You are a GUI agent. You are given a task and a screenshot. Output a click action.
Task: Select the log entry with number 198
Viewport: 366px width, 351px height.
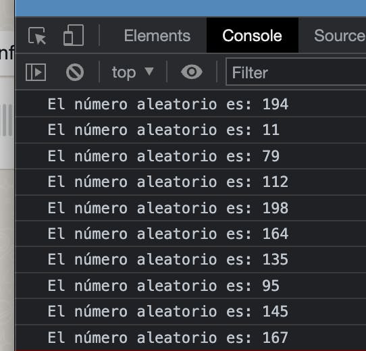click(190, 208)
